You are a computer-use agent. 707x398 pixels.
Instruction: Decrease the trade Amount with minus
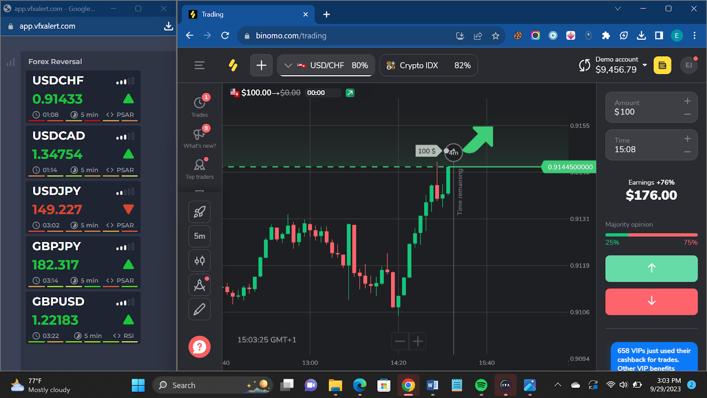[687, 115]
